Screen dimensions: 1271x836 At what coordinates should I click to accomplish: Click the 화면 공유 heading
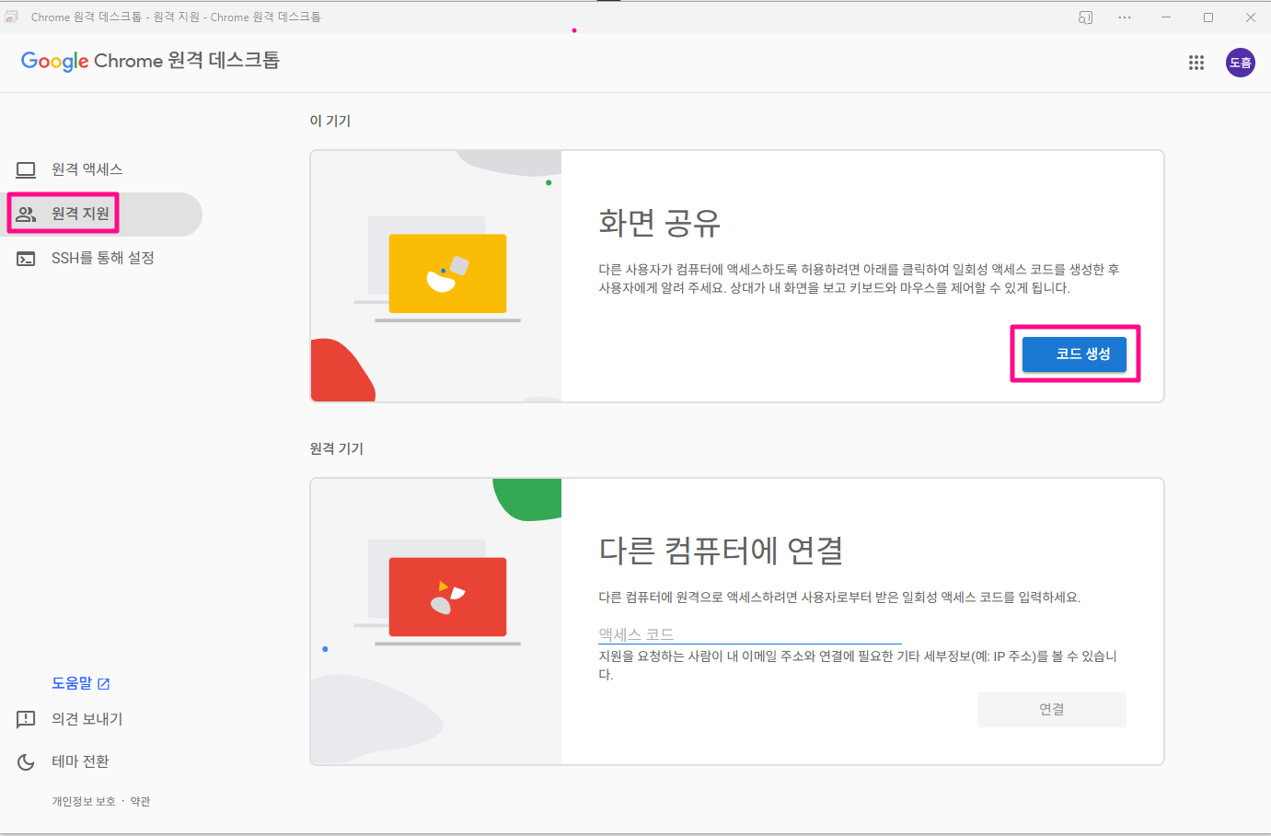(659, 223)
